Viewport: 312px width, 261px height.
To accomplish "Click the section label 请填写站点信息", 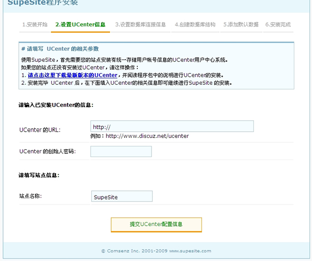I will tap(39, 175).
